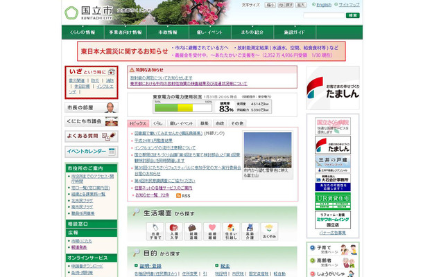
Task: Open the 高齢・介護 wheelchair icon
Action: pos(250,231)
